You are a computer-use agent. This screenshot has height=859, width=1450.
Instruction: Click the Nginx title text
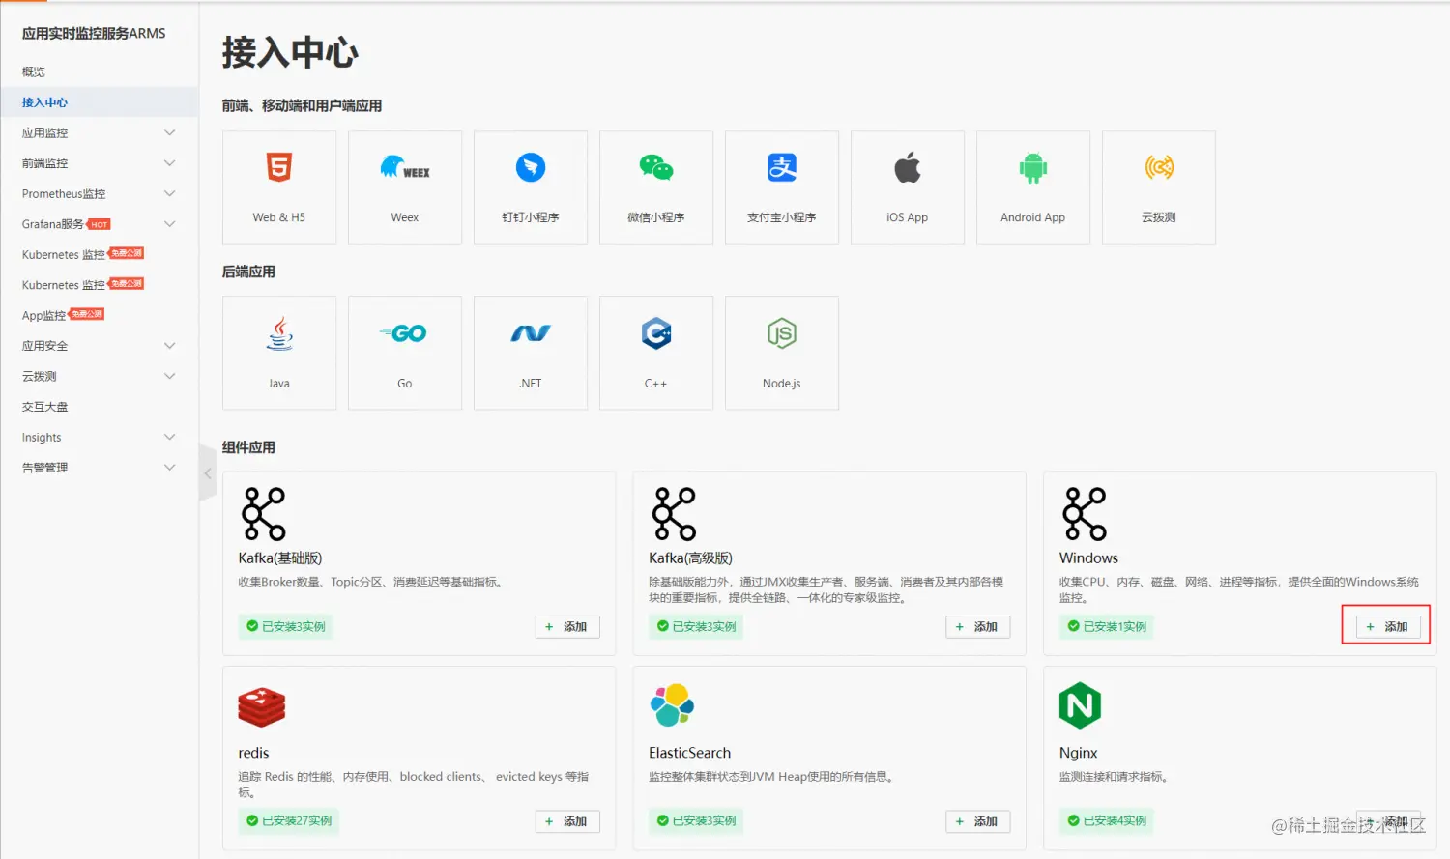(x=1079, y=753)
